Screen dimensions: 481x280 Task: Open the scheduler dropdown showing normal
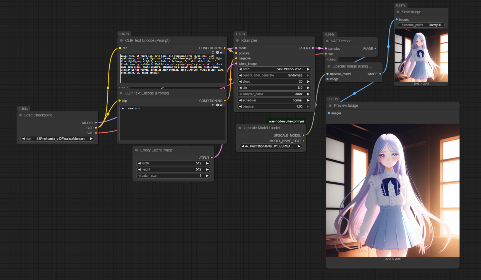274,100
